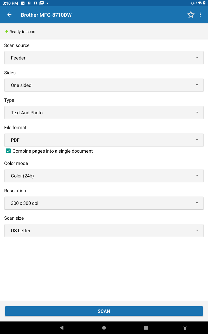The width and height of the screenshot is (208, 334).
Task: Tap the Ready to scan status indicator
Action: pyautogui.click(x=20, y=32)
